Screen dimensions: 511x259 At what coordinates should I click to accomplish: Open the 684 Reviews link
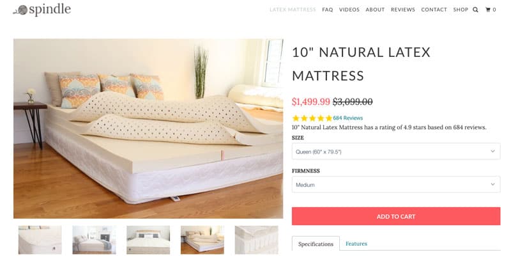point(347,118)
